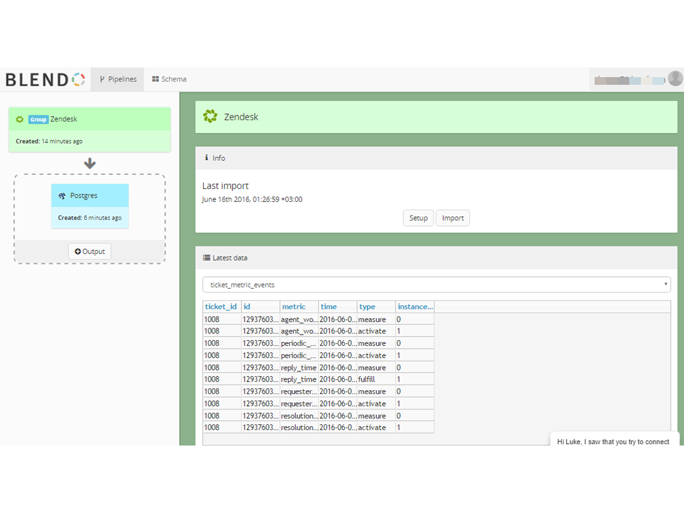Click the plus icon inside the Output button
Image resolution: width=684 pixels, height=513 pixels.
pos(76,251)
